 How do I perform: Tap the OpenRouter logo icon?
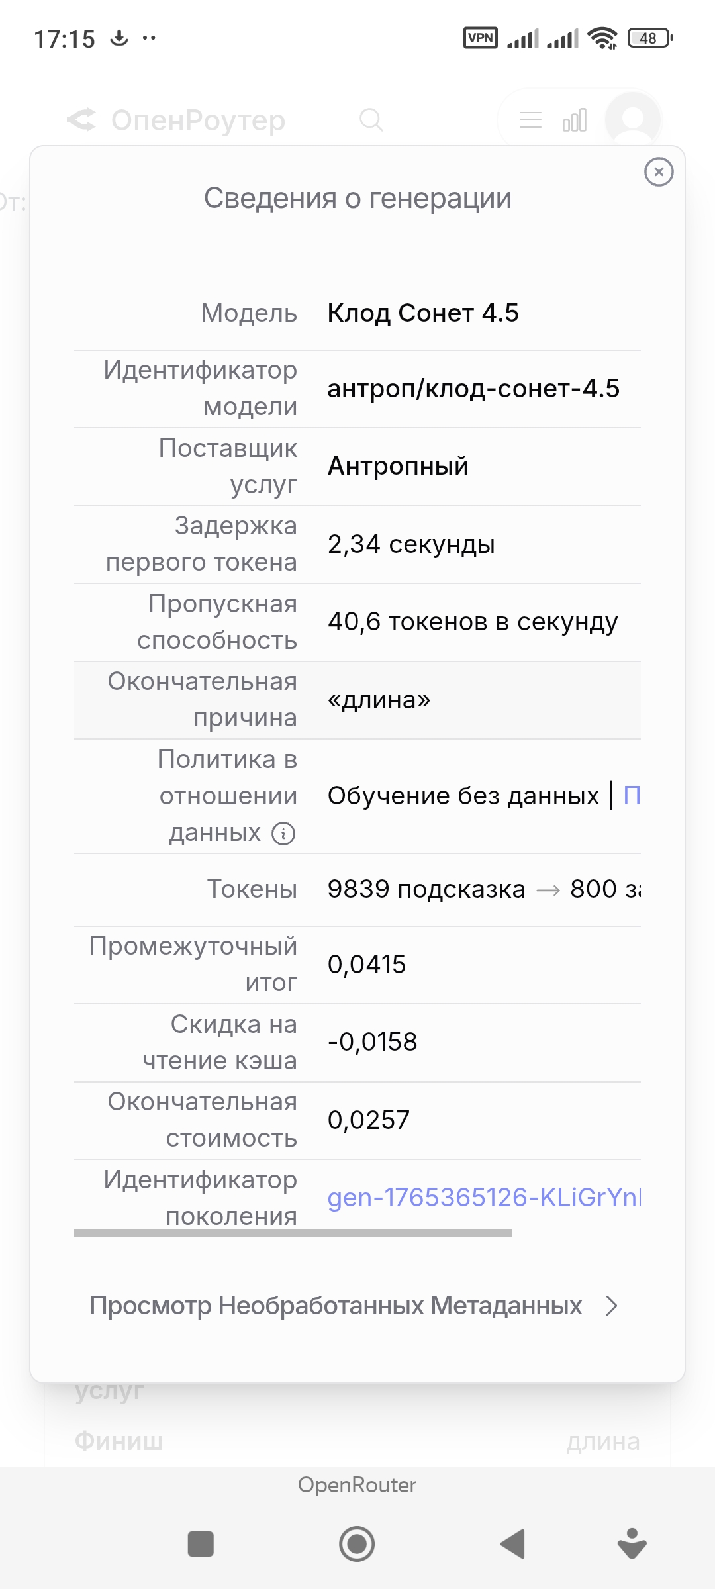coord(81,120)
